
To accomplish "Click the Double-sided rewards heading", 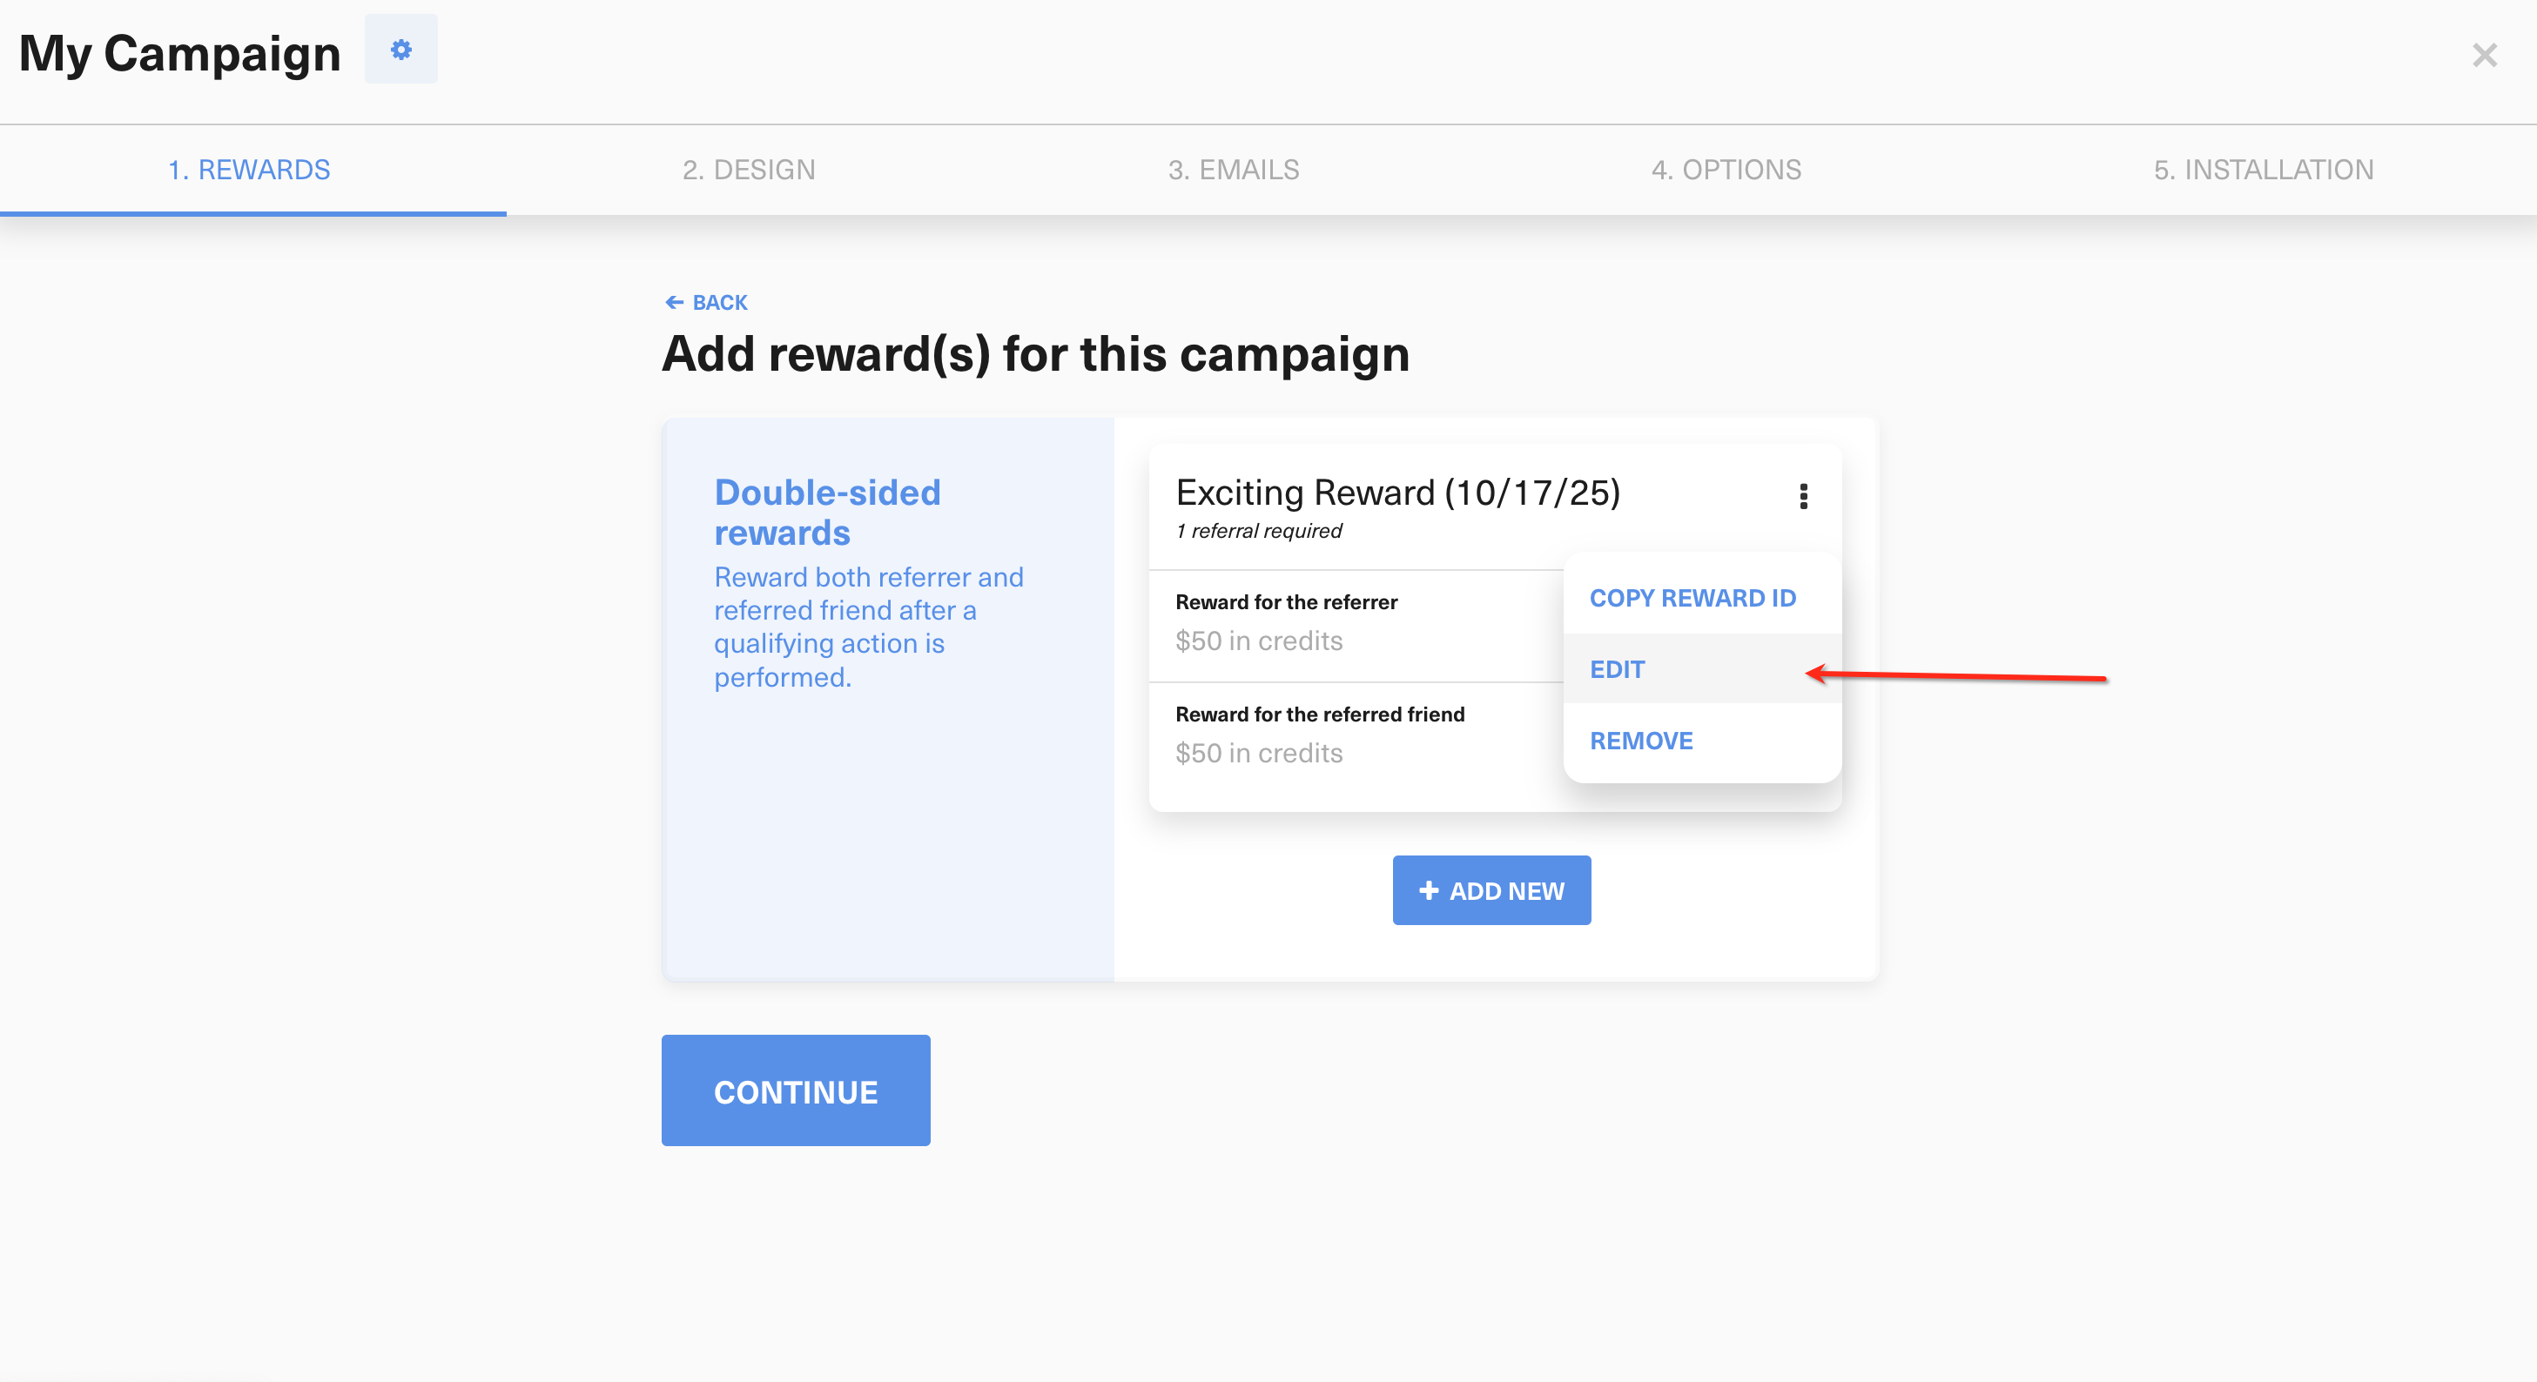I will click(x=827, y=512).
